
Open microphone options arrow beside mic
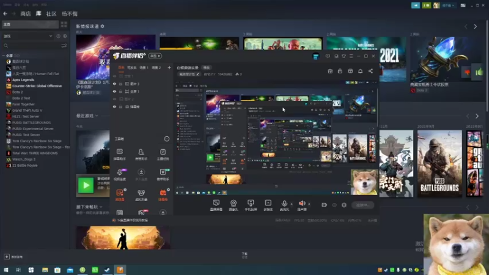pyautogui.click(x=292, y=204)
